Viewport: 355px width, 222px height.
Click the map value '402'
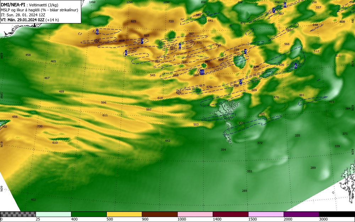click(x=33, y=200)
